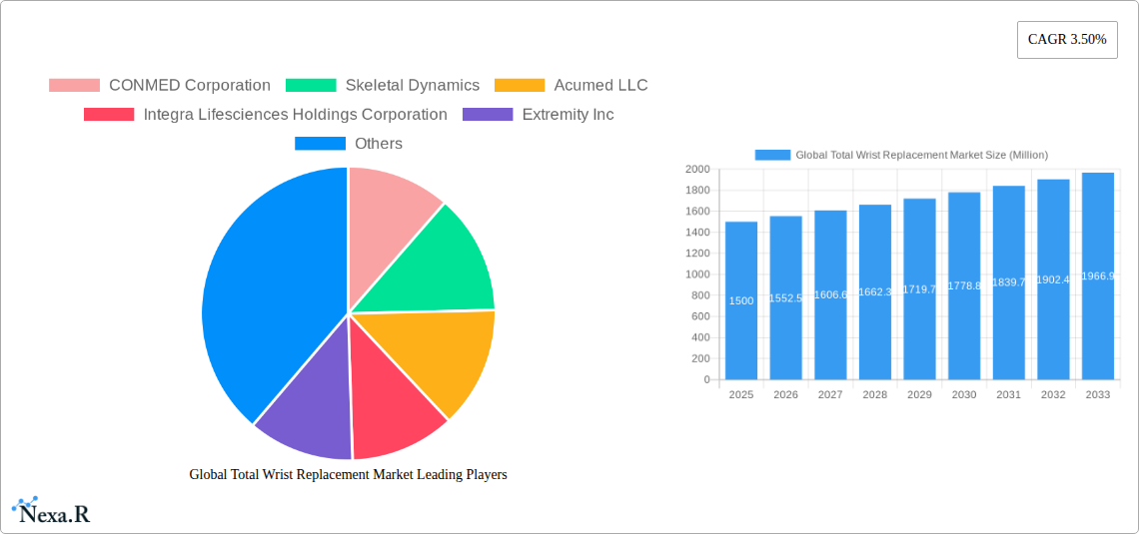Click the 1800 y-axis tick label

point(697,190)
